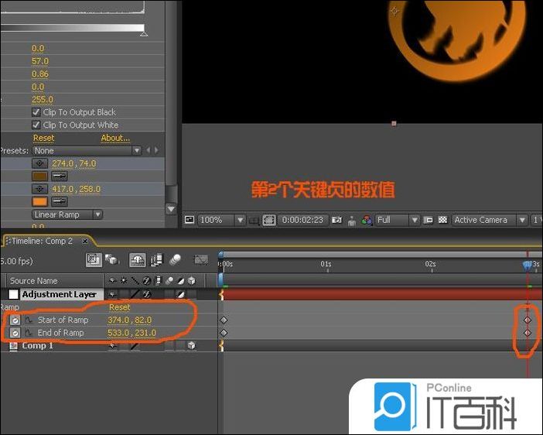This screenshot has height=435, width=543.
Task: Toggle the shy layers hide button
Action: point(137,259)
